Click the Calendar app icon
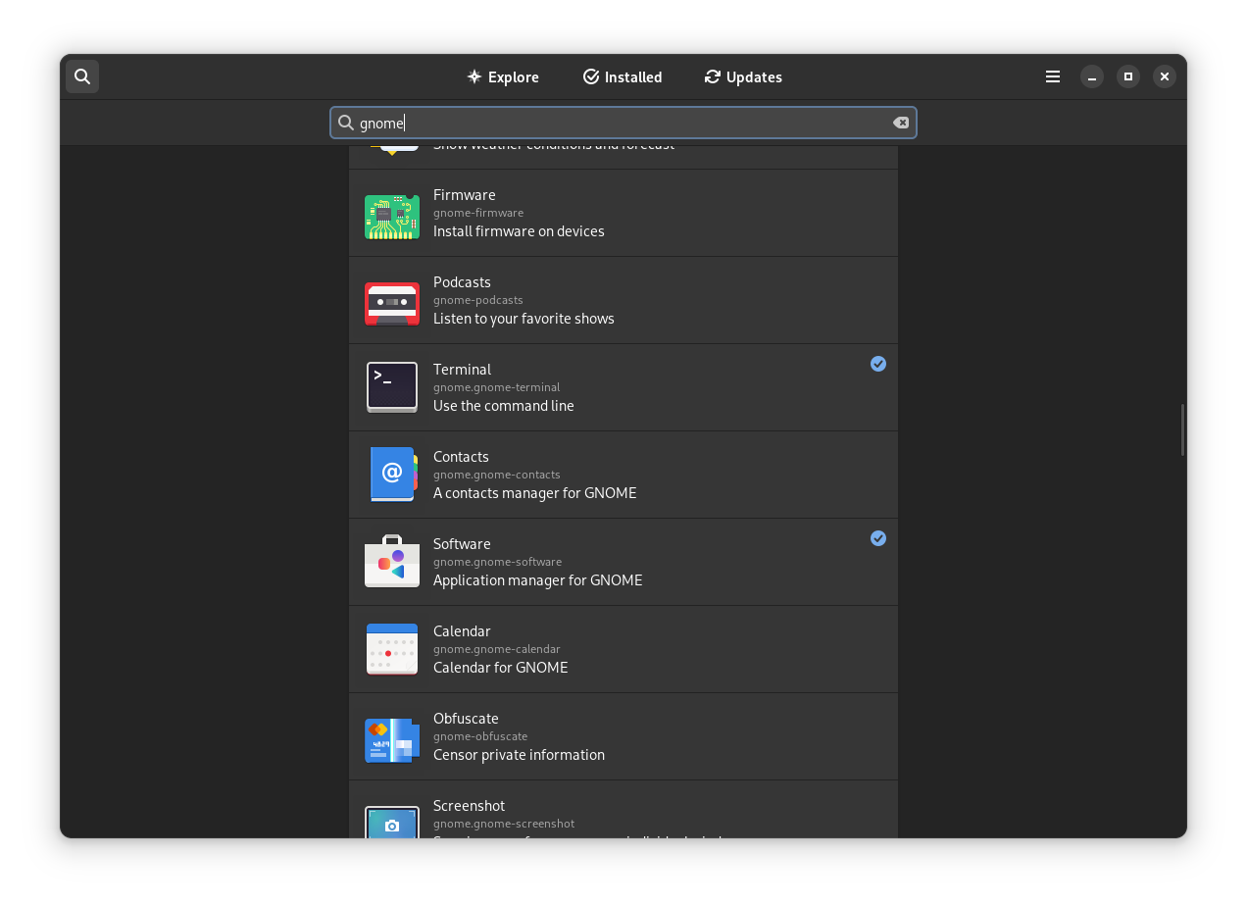 coord(392,649)
